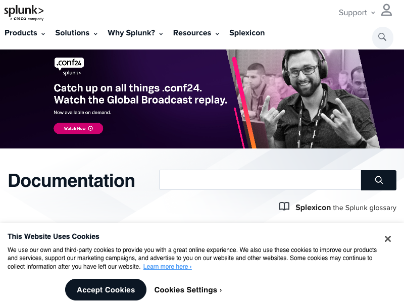
Task: Expand the Products menu
Action: pos(25,33)
